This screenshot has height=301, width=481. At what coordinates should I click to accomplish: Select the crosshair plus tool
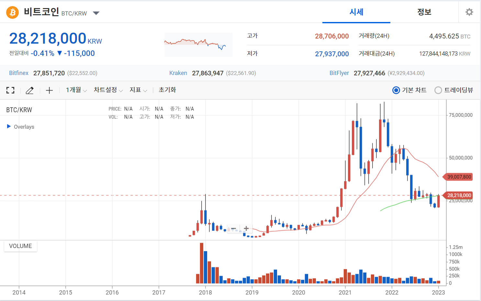[49, 90]
